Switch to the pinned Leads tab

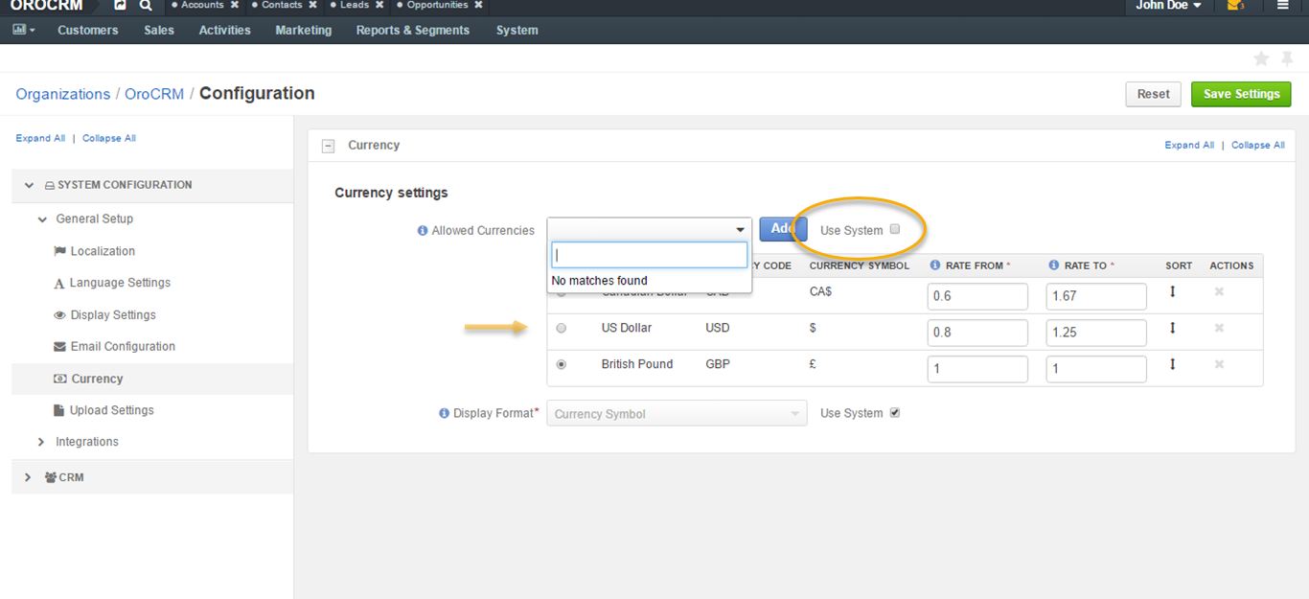tap(355, 5)
